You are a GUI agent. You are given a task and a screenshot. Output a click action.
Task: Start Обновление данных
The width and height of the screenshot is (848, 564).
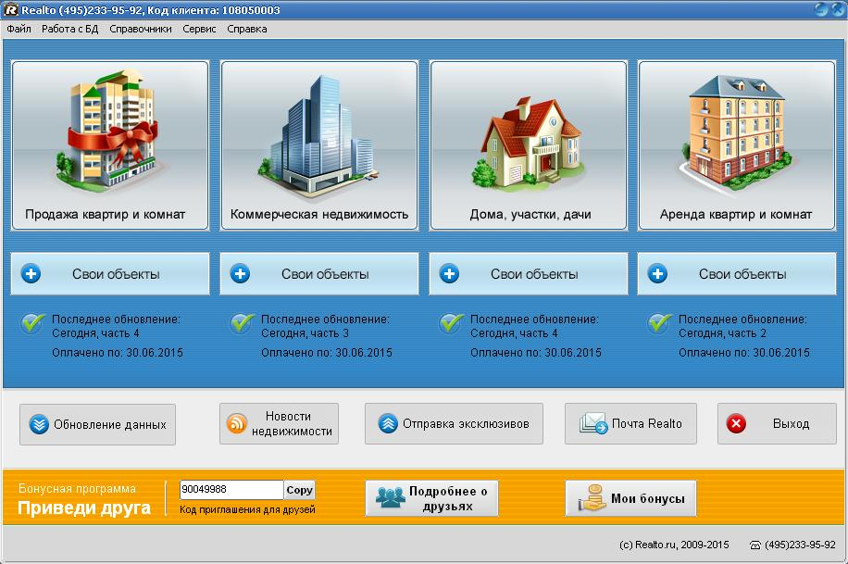tap(98, 424)
